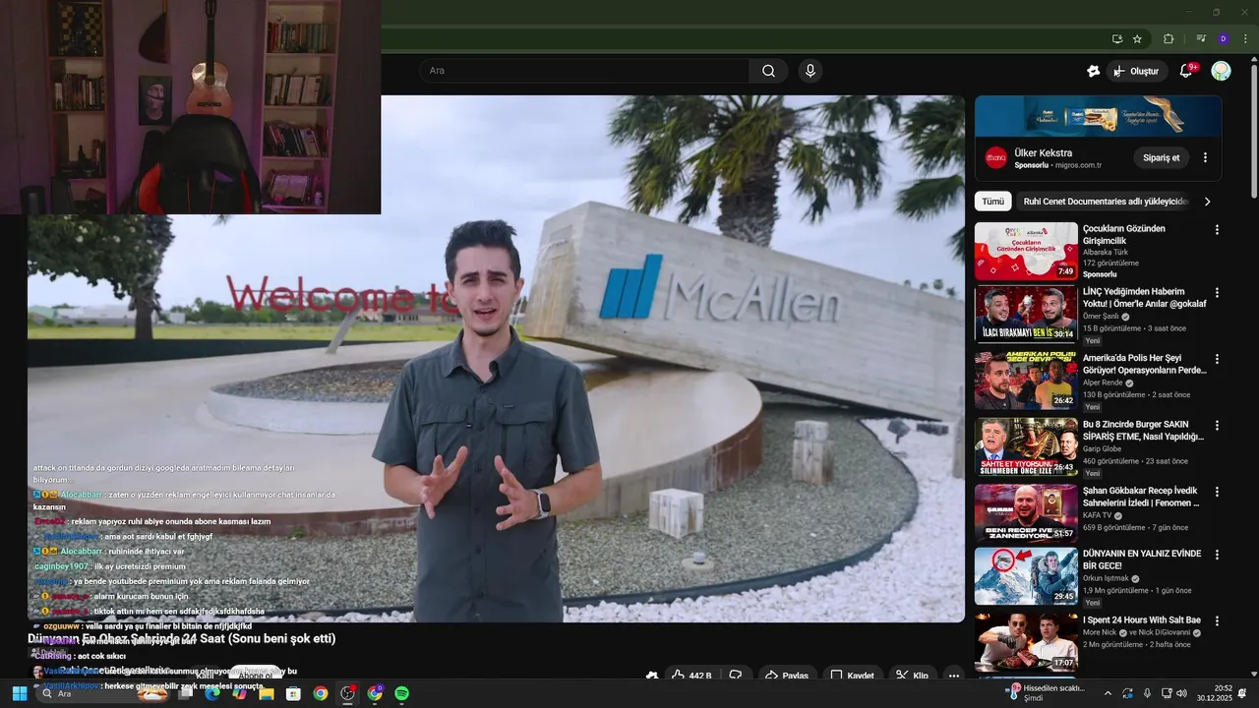Open File Explorer from the taskbar

(x=266, y=693)
